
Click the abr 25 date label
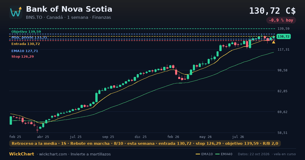pos(43,137)
